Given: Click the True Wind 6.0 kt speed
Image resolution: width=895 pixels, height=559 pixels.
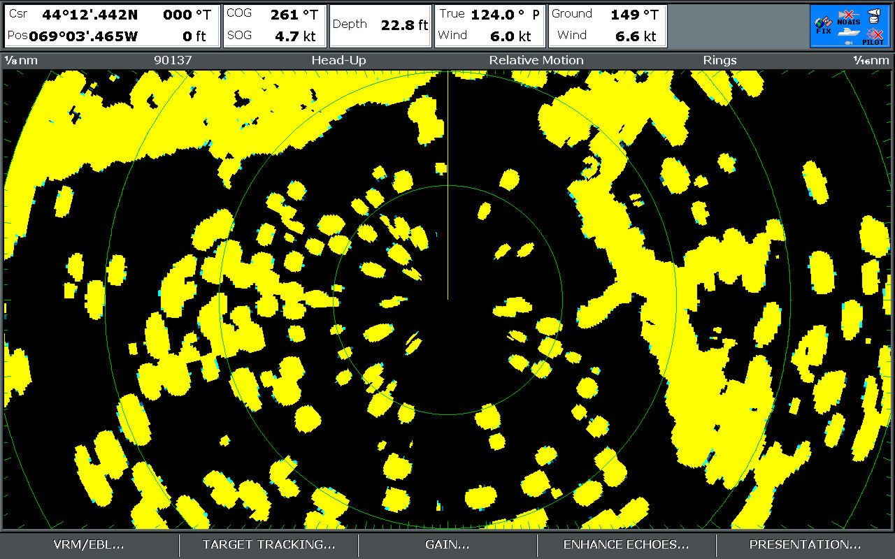Looking at the screenshot, I should (510, 36).
